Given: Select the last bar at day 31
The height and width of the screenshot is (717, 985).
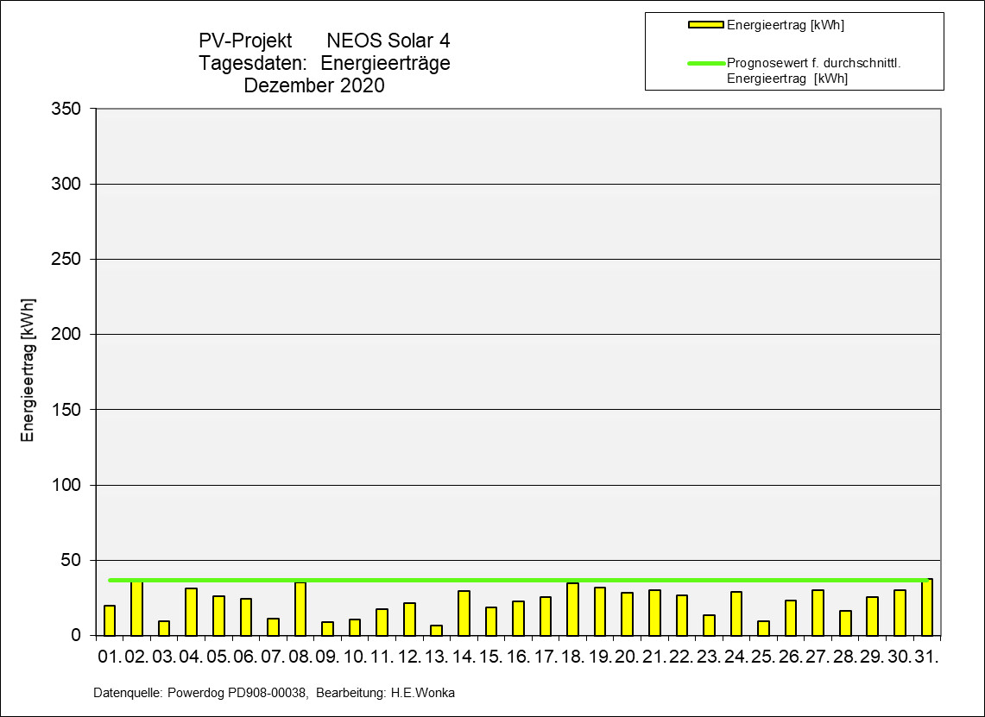Looking at the screenshot, I should click(x=927, y=608).
